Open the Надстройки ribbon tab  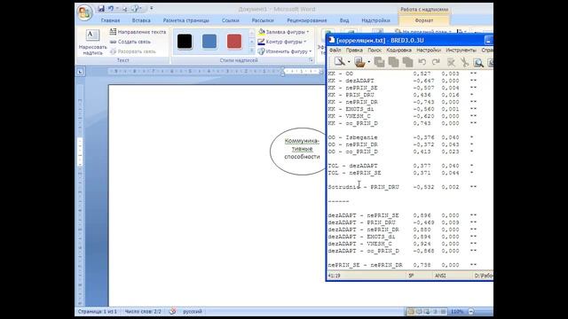375,20
